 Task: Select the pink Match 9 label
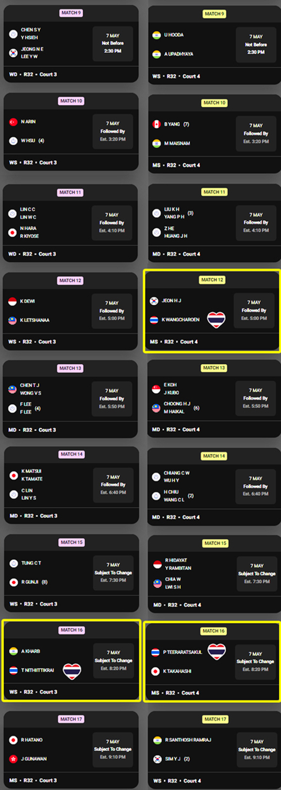point(71,13)
